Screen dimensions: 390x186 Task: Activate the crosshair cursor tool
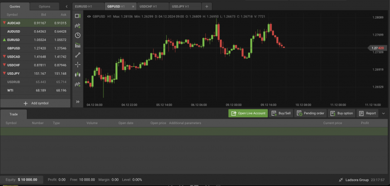click(78, 65)
